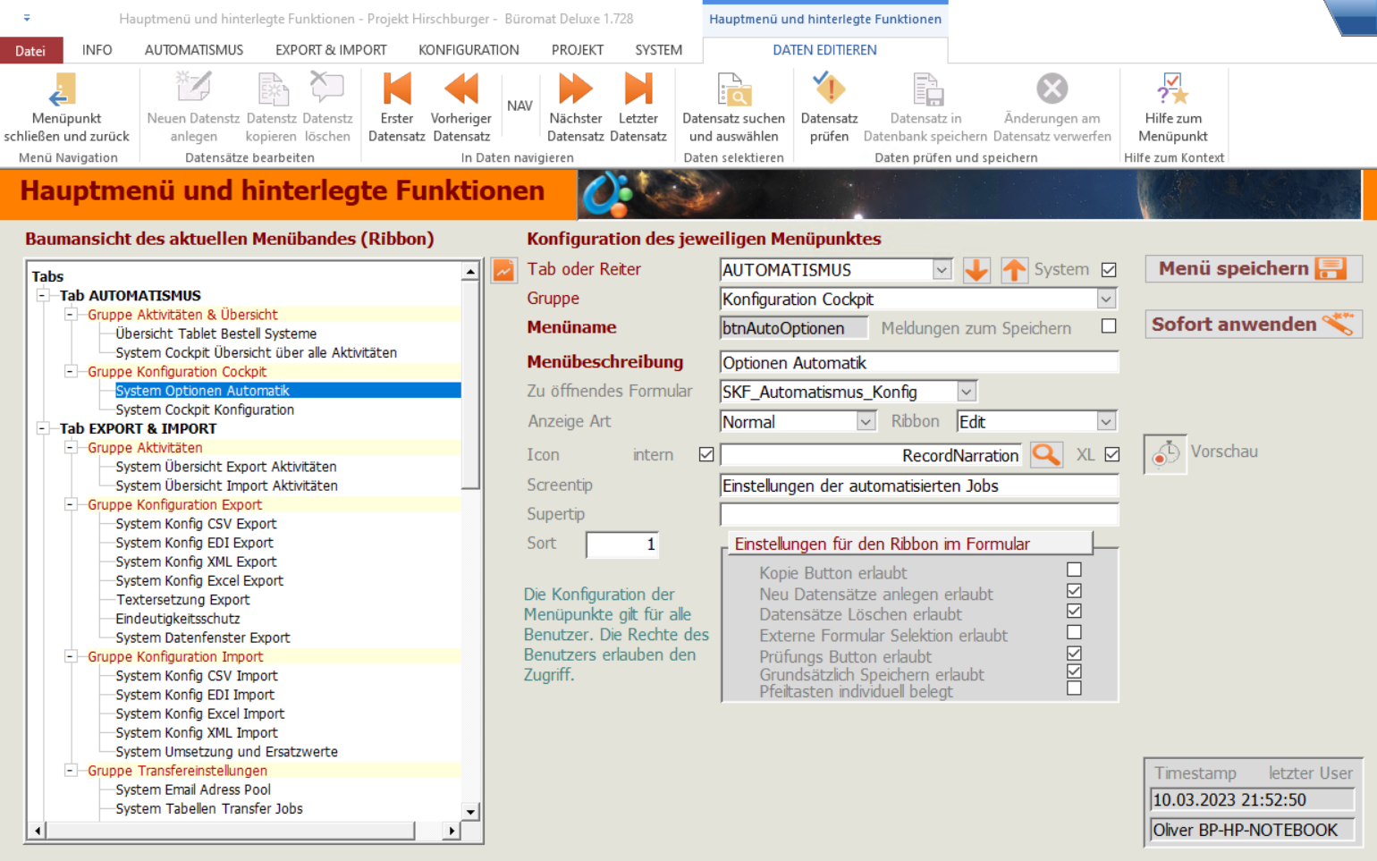Open the AUTOMATISMUS ribbon tab

[193, 50]
